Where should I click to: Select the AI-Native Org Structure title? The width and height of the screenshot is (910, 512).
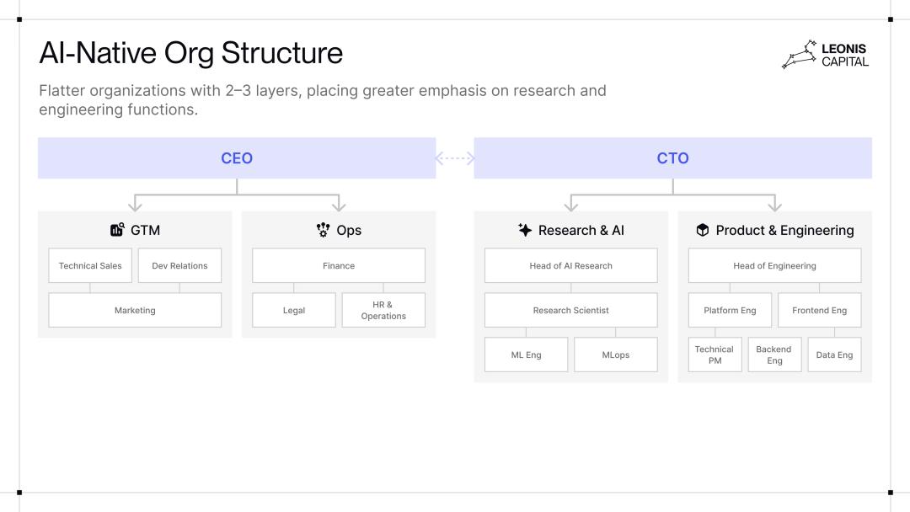pyautogui.click(x=191, y=53)
